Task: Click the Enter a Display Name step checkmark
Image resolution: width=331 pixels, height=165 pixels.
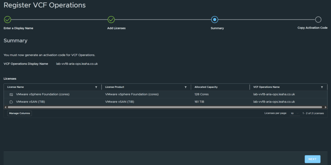Action: pos(8,20)
